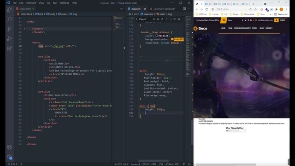
Task: Open the Terminal menu
Action: 65,3
